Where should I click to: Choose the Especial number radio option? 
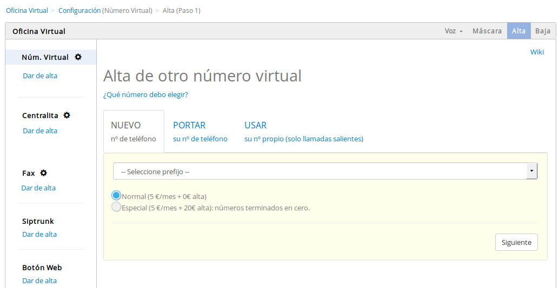click(x=116, y=207)
